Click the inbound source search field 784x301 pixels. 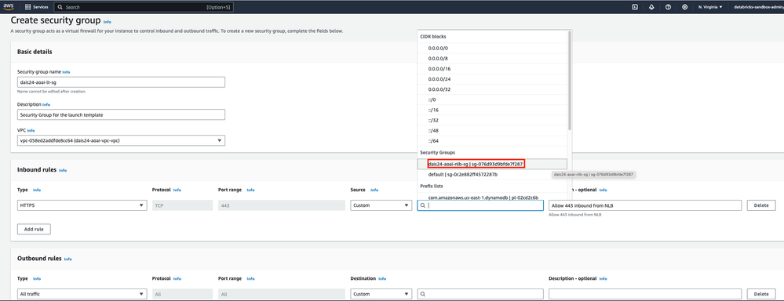click(x=480, y=205)
